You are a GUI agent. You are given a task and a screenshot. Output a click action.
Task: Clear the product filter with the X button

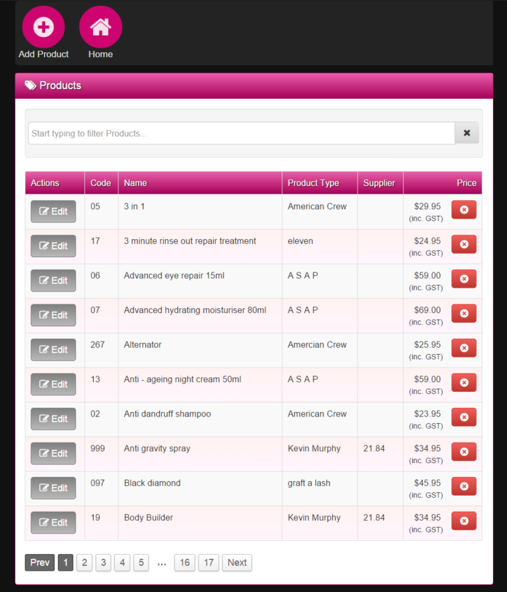(x=467, y=133)
